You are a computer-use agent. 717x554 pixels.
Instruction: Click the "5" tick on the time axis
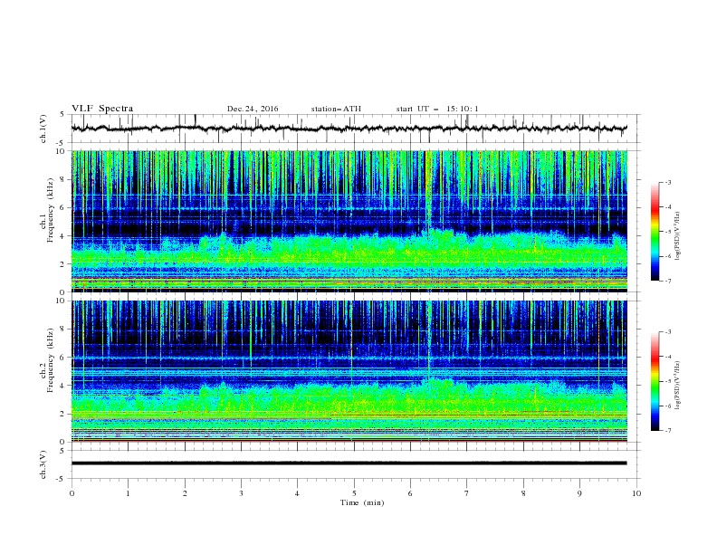[354, 493]
